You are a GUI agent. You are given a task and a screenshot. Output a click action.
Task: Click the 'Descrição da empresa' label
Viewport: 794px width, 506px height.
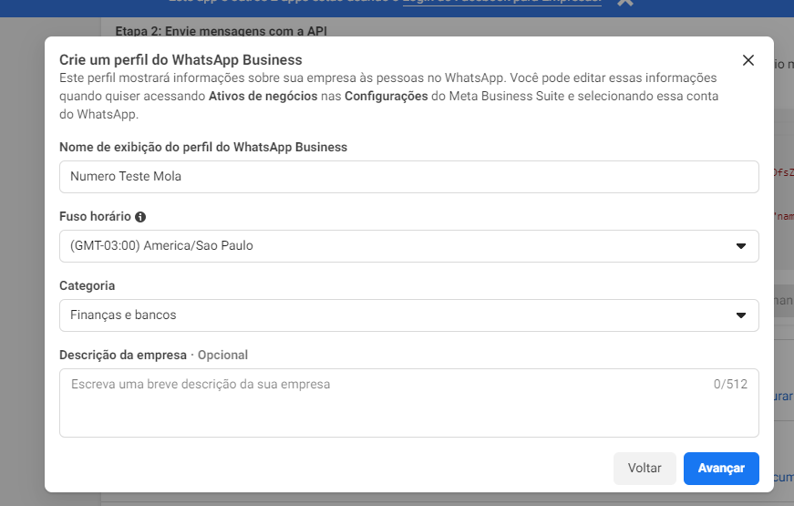pos(123,355)
